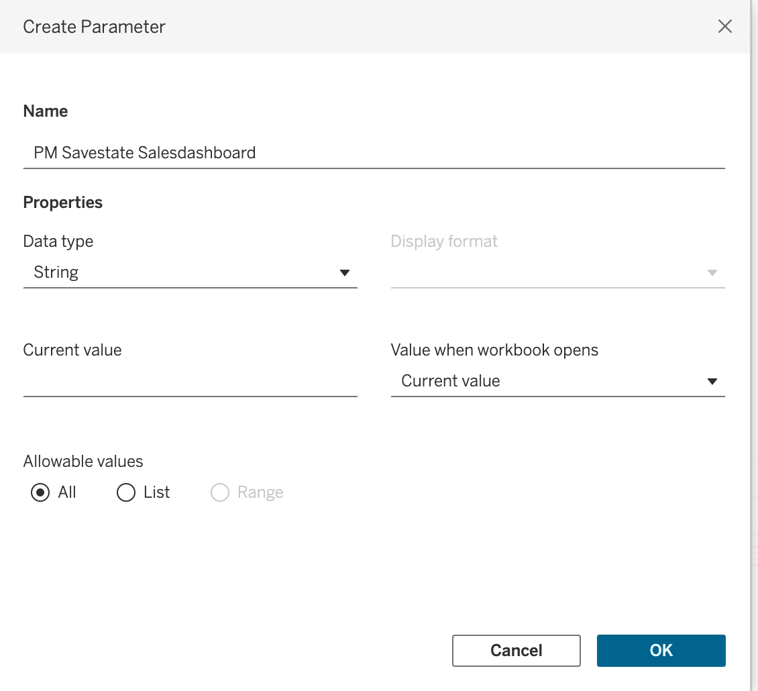This screenshot has width=758, height=691.
Task: Focus the Current value input field
Action: tap(190, 381)
